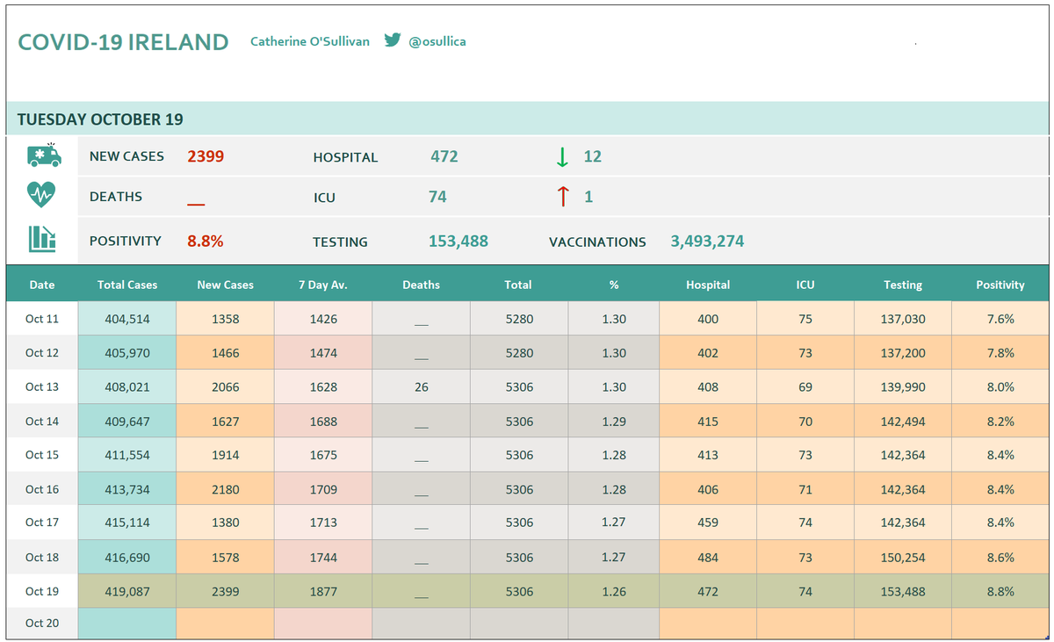Select the TUESDAY OCTOBER 19 heading
This screenshot has width=1054, height=642.
click(x=100, y=119)
